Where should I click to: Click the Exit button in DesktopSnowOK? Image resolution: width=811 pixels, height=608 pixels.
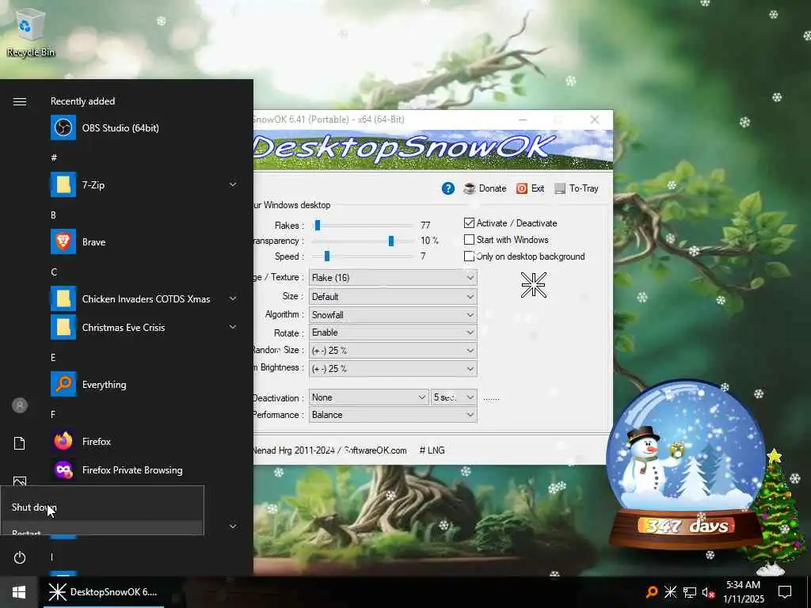530,188
